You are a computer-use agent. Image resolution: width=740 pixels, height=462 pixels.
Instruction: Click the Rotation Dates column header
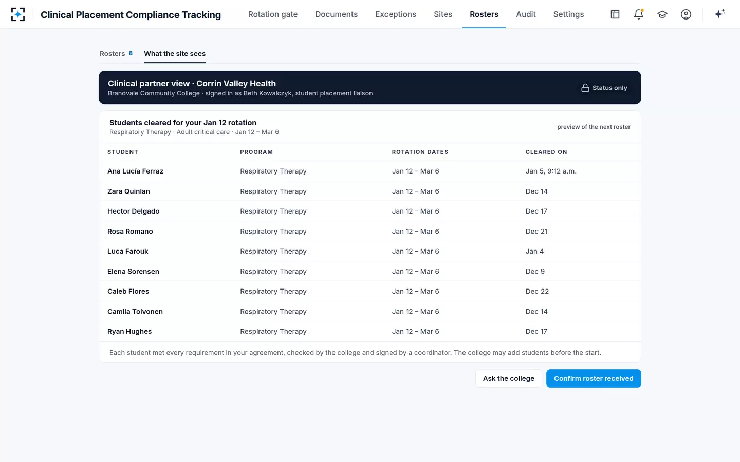[420, 152]
